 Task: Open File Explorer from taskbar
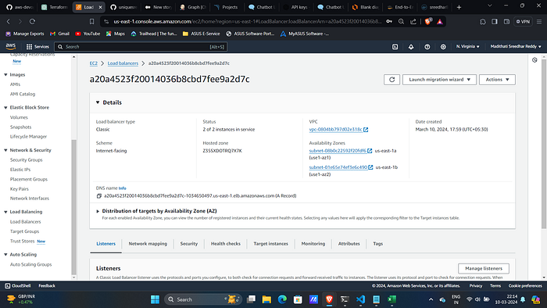[x=266, y=299]
